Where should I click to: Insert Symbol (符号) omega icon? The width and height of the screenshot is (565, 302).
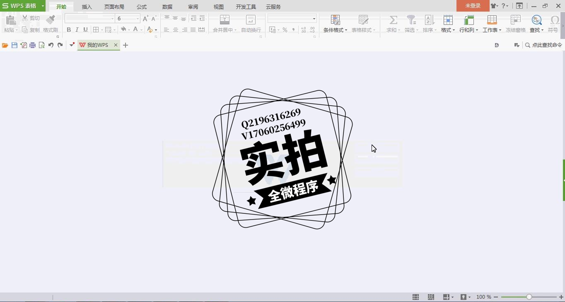pos(554,20)
